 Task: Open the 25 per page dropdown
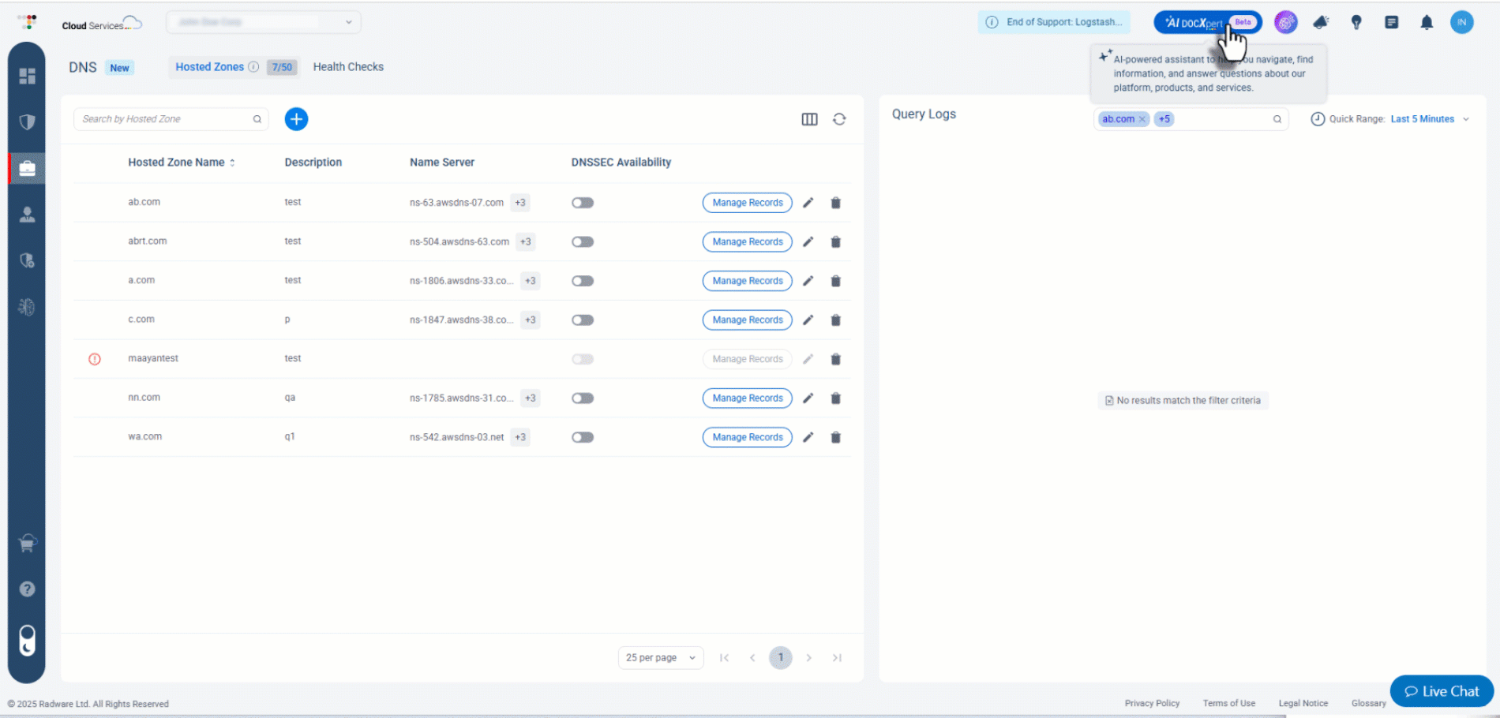click(x=660, y=657)
